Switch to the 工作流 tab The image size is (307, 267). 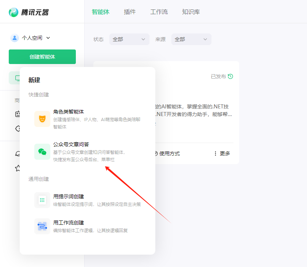click(159, 12)
